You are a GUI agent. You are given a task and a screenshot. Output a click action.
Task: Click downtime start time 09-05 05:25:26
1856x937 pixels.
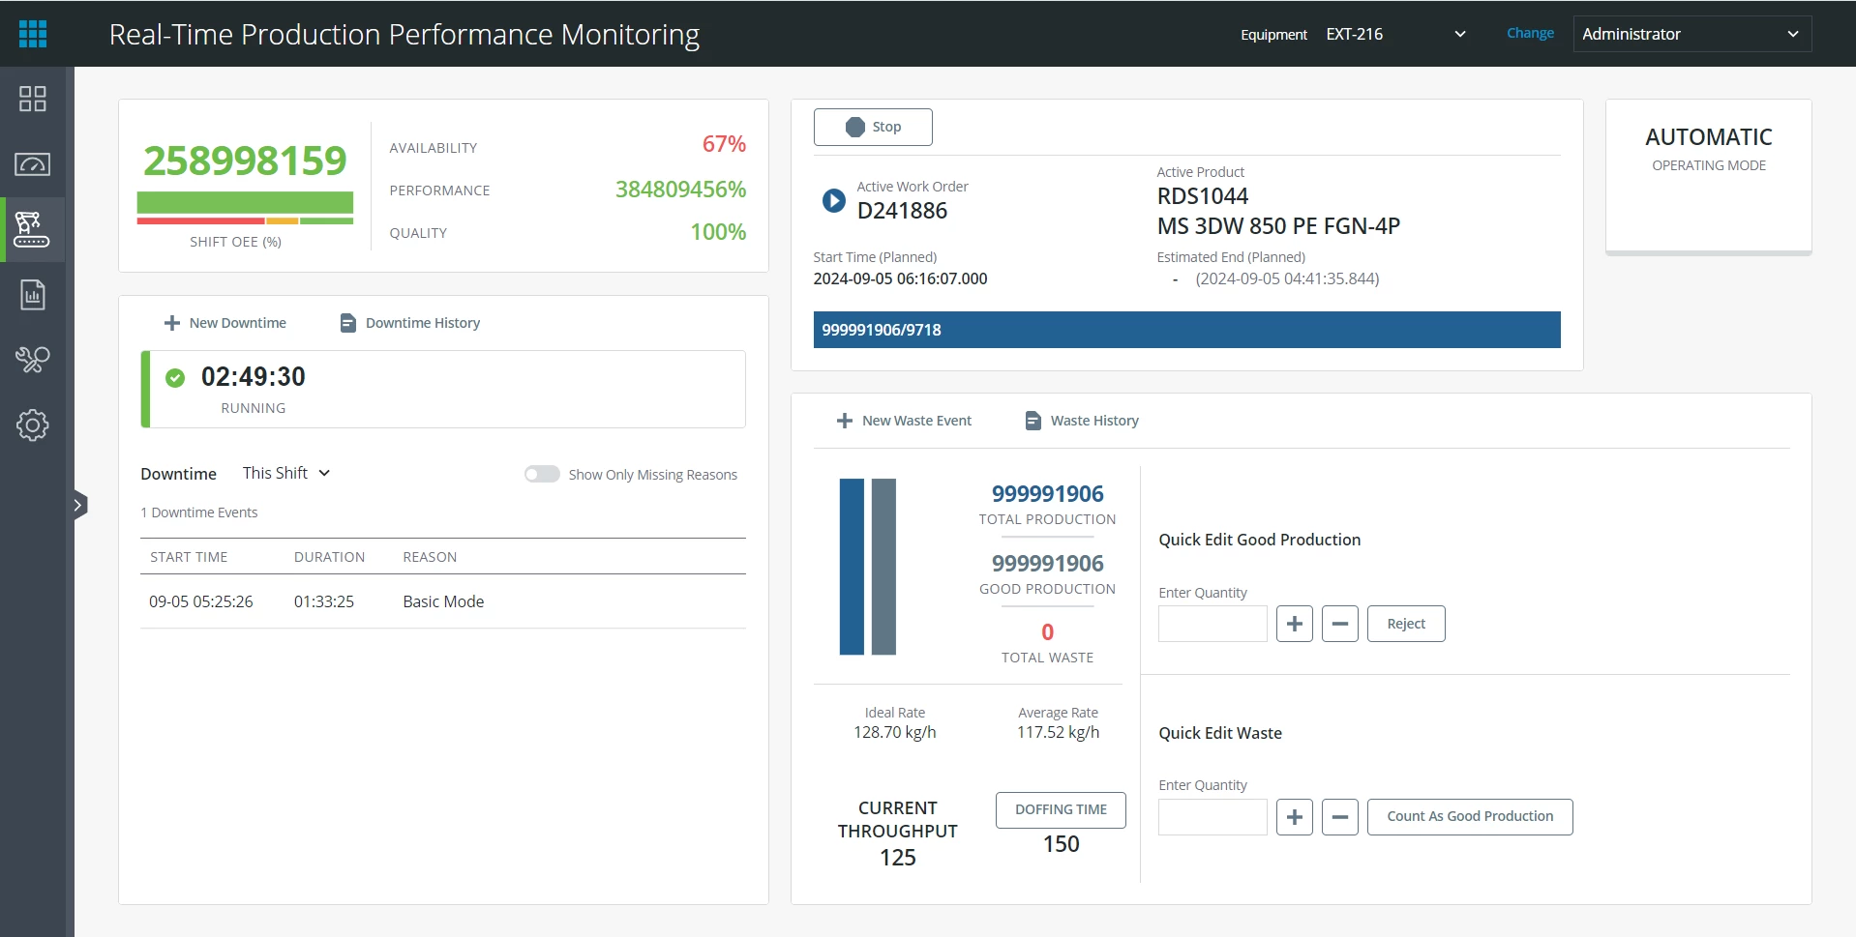tap(201, 601)
